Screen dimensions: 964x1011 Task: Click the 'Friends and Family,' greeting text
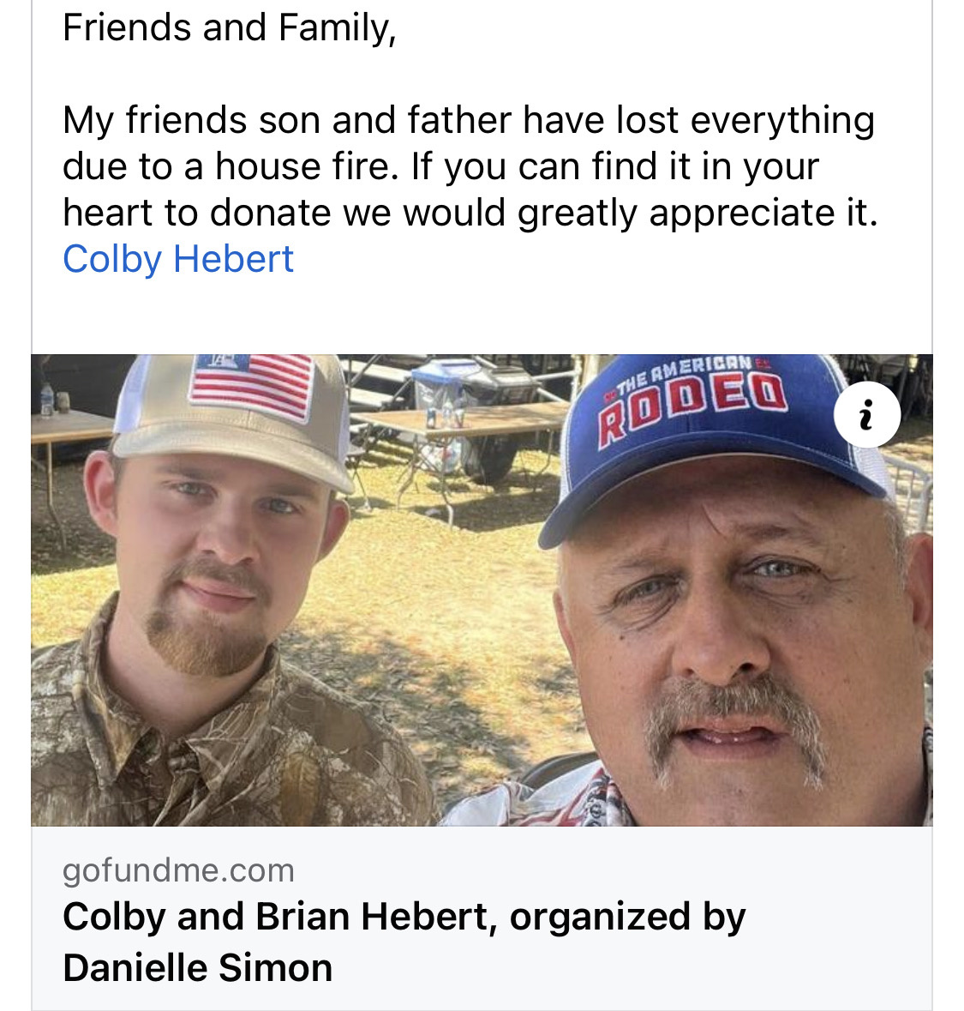[229, 27]
